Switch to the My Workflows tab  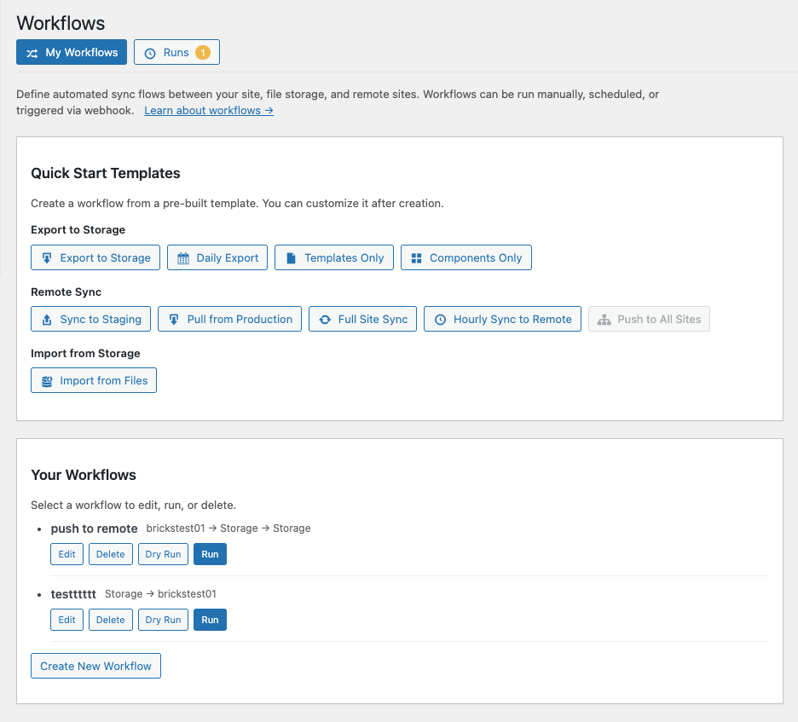pyautogui.click(x=72, y=53)
